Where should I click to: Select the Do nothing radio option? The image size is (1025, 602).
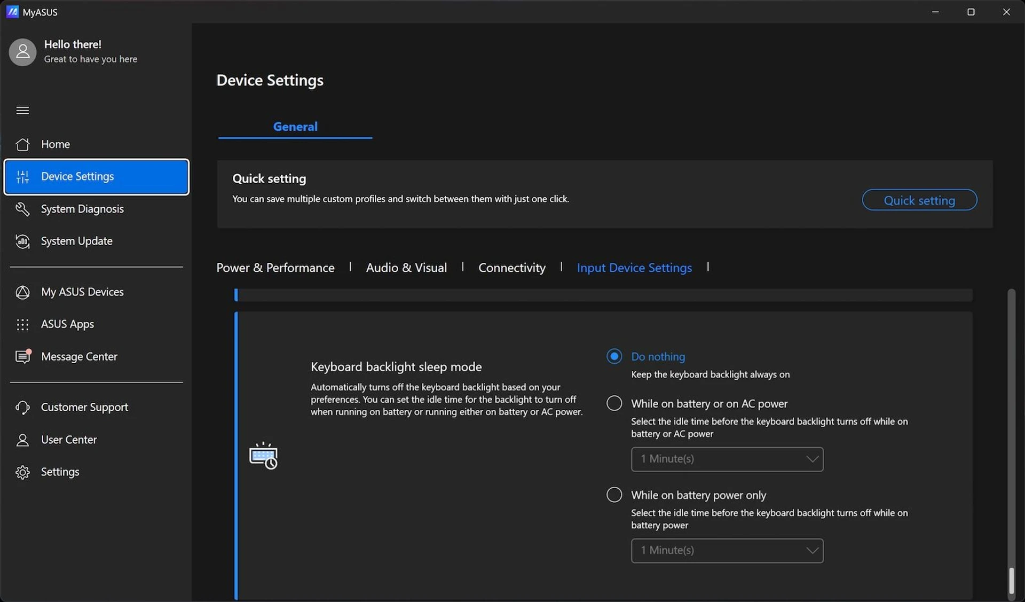pos(614,356)
